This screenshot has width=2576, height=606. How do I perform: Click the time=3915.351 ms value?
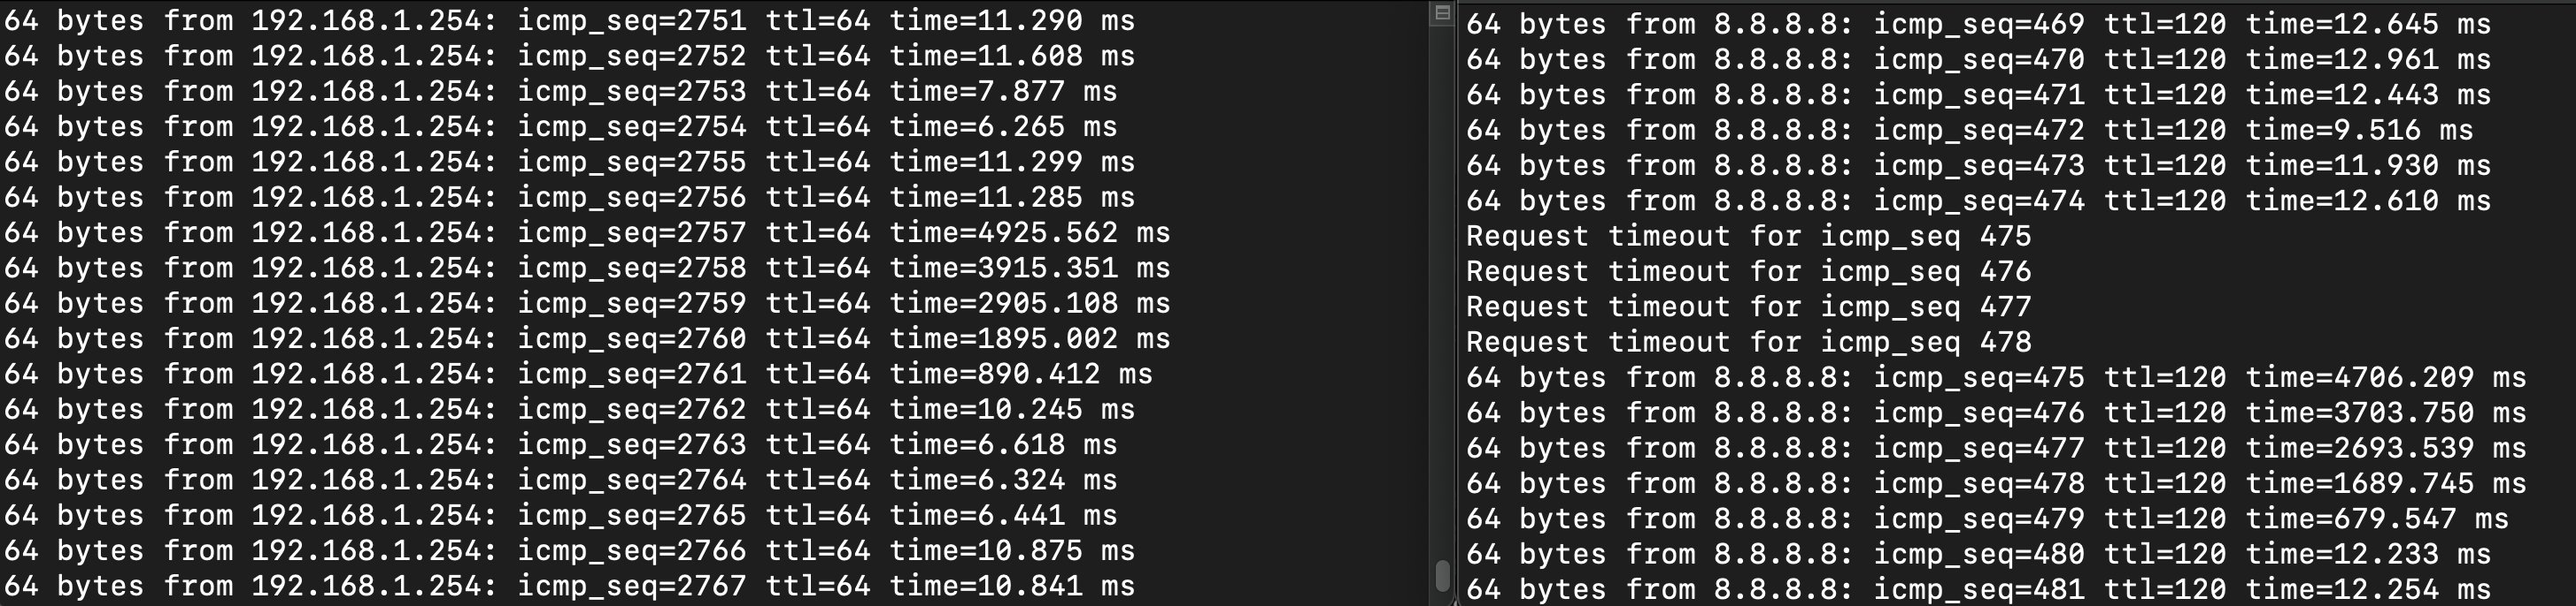click(x=1029, y=268)
